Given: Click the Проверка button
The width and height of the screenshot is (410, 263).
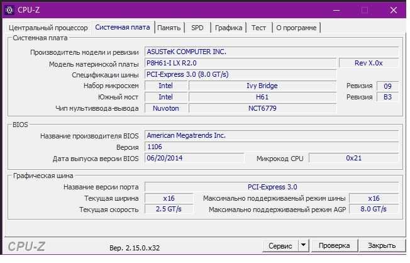Looking at the screenshot, I should tap(334, 246).
